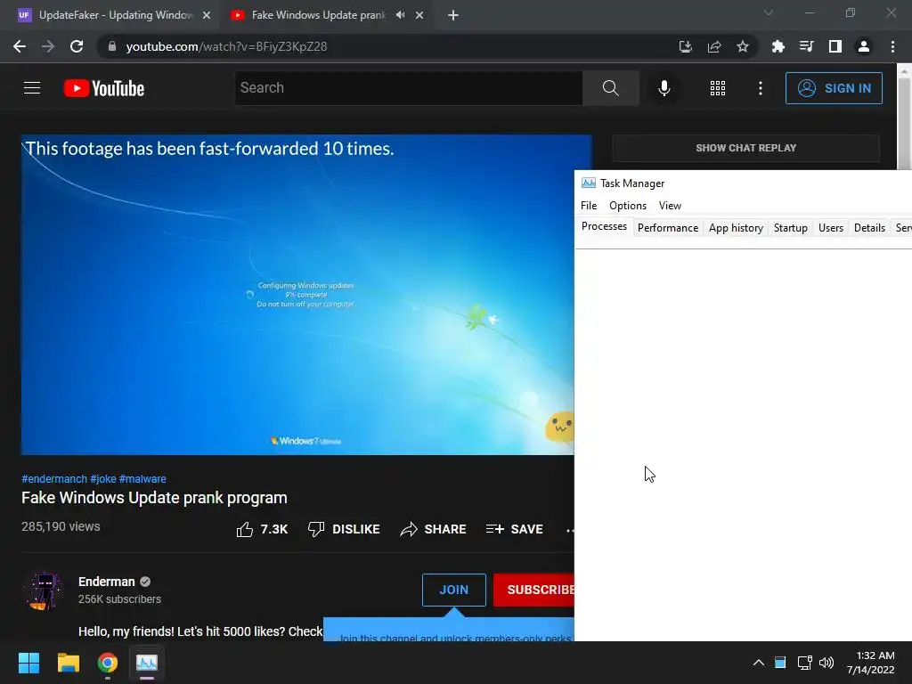Go to YouTube home via logo
The image size is (912, 684).
click(x=104, y=88)
